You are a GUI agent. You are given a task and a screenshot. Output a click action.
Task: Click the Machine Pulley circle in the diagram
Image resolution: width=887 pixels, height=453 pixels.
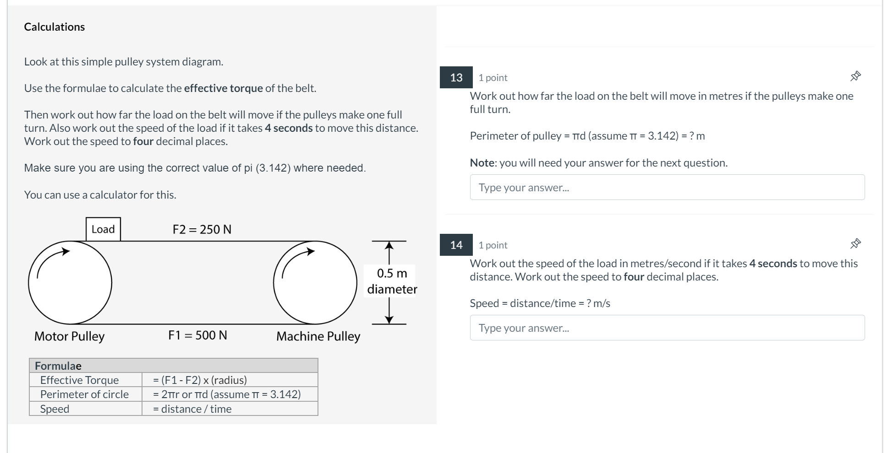click(x=315, y=283)
